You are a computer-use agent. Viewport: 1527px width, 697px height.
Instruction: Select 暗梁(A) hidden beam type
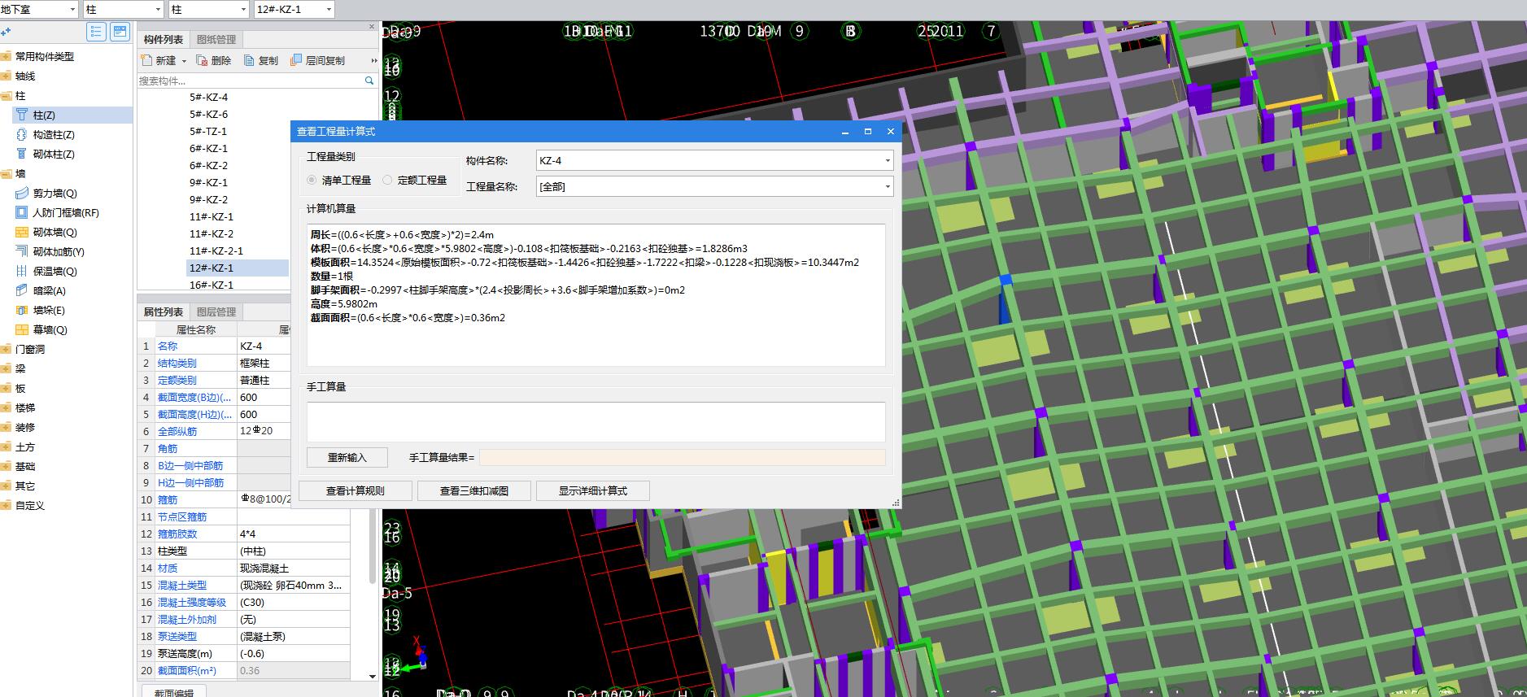(49, 291)
